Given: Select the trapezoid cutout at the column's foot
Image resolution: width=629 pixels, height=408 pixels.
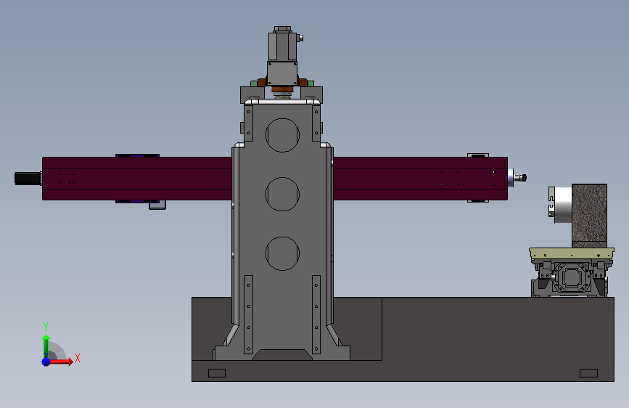Looking at the screenshot, I should pyautogui.click(x=282, y=354).
